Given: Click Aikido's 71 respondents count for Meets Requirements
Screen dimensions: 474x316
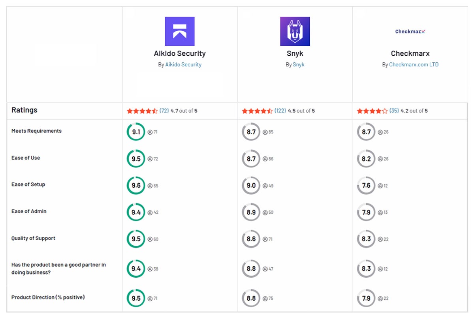Looking at the screenshot, I should pos(152,132).
